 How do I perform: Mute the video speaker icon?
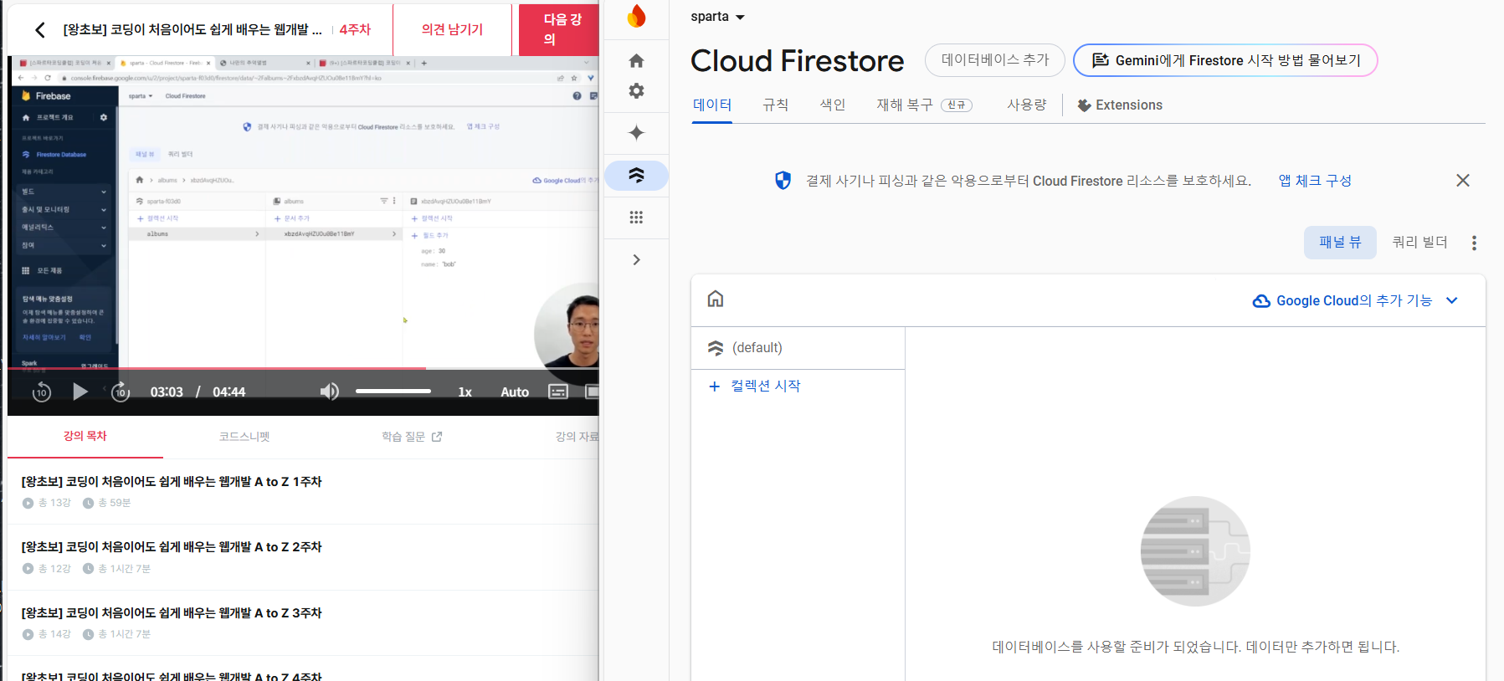(330, 392)
